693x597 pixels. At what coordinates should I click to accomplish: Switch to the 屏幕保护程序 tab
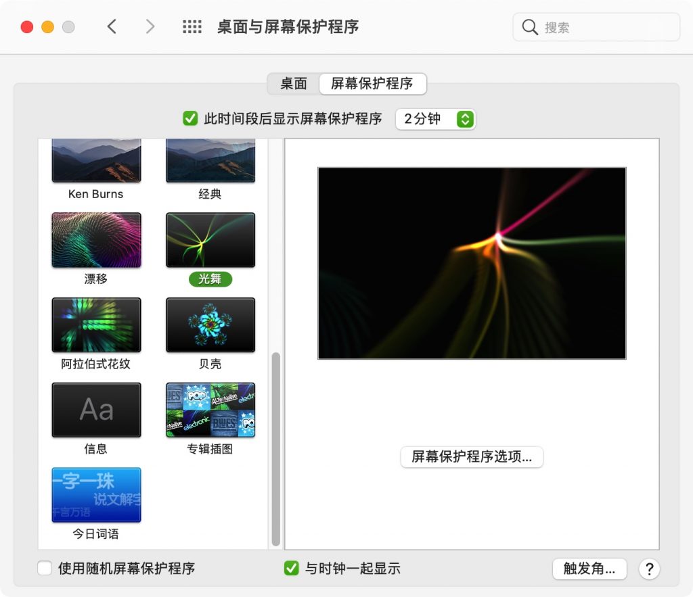(x=372, y=83)
